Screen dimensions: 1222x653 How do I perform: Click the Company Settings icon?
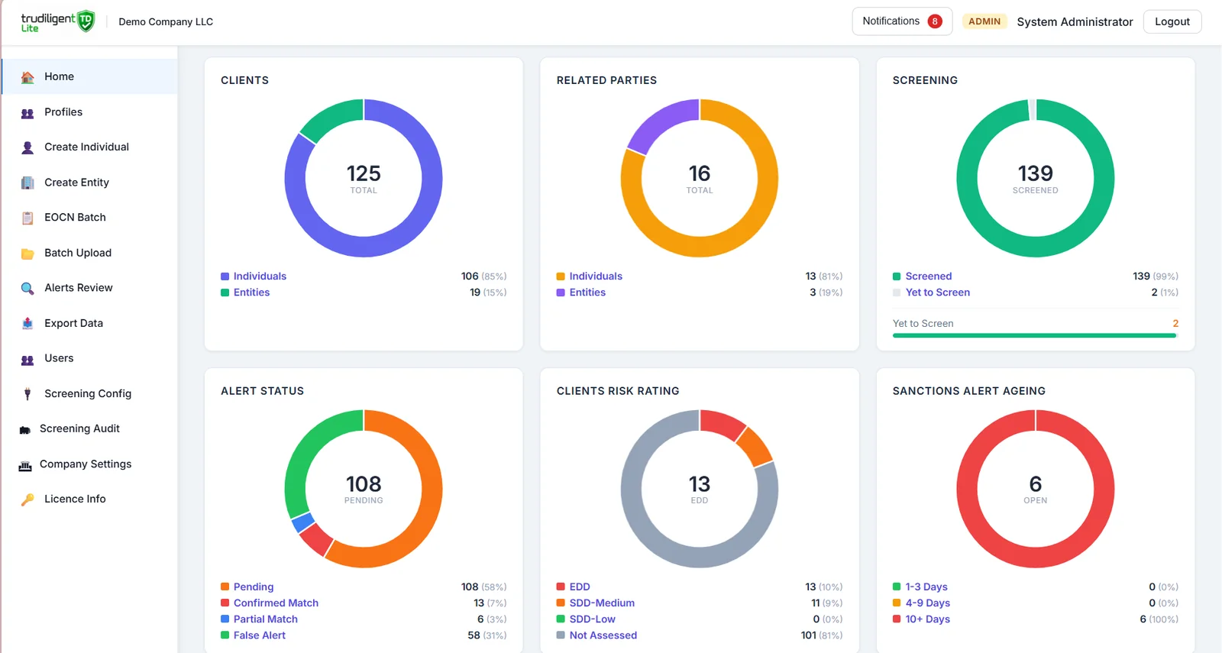coord(25,465)
